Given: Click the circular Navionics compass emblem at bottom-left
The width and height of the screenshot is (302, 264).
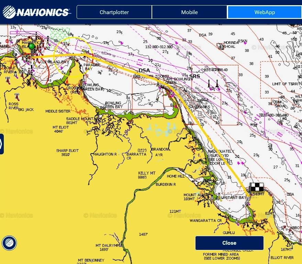Looking at the screenshot, I should pyautogui.click(x=9, y=243).
